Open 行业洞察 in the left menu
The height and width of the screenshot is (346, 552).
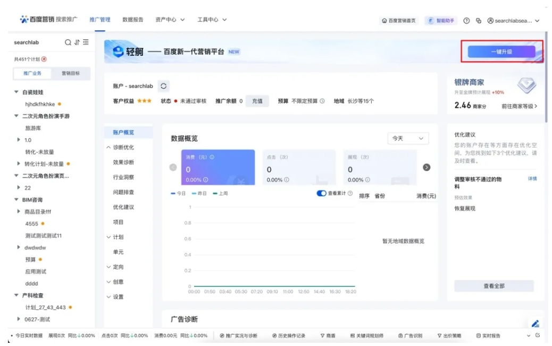[x=123, y=177]
